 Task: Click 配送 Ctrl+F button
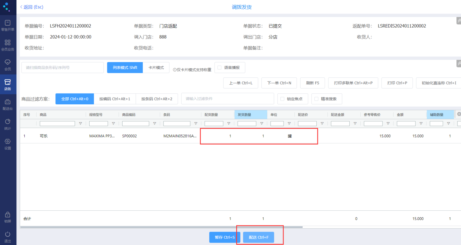(259, 237)
